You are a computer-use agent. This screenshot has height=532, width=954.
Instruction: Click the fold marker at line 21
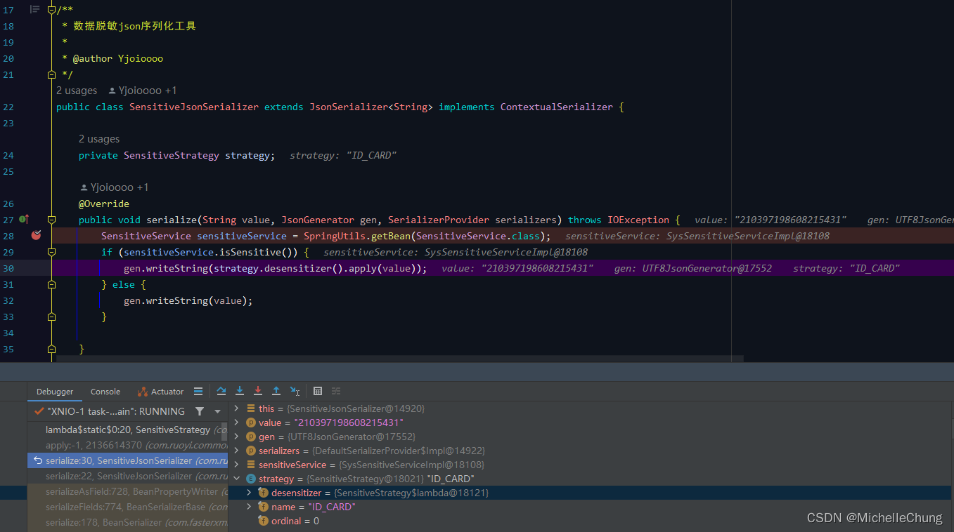click(51, 74)
